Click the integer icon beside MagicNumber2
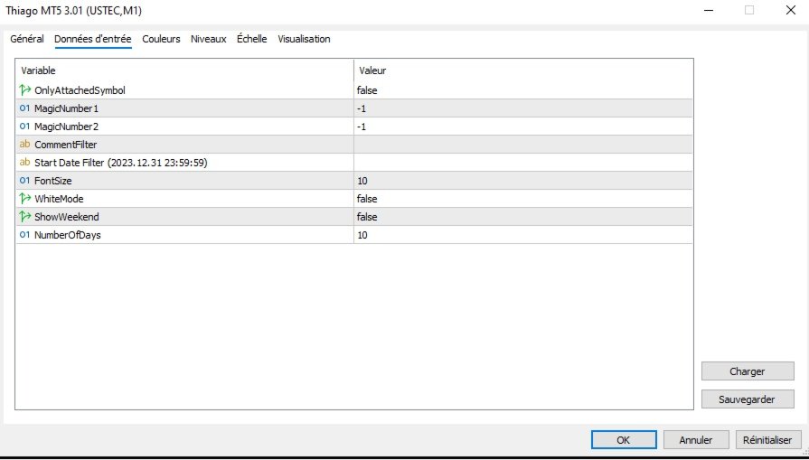This screenshot has width=809, height=460. [x=24, y=127]
